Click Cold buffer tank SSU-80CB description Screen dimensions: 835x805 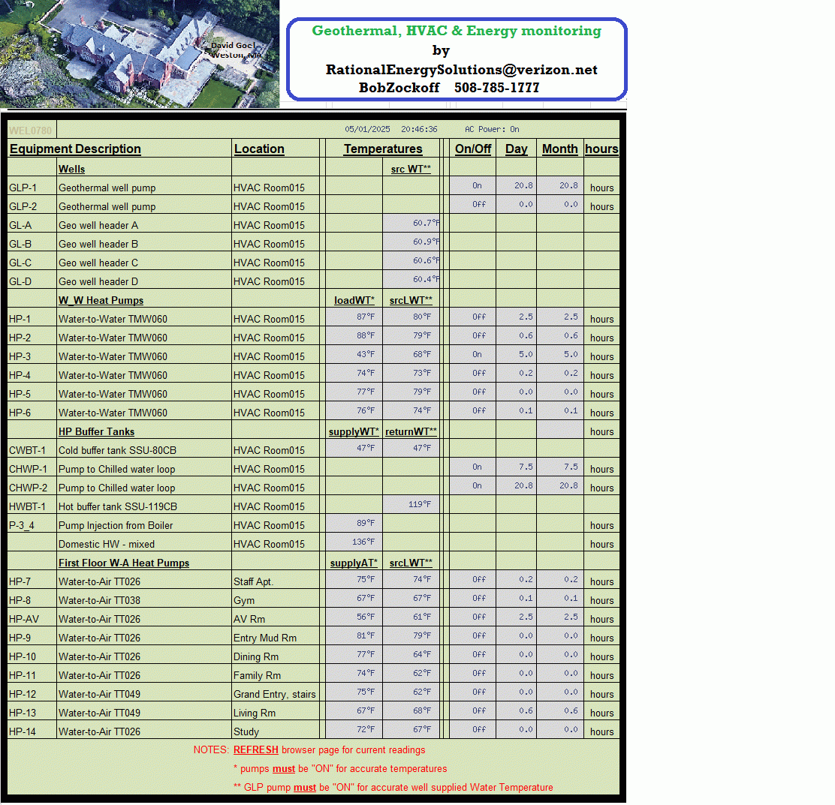118,451
